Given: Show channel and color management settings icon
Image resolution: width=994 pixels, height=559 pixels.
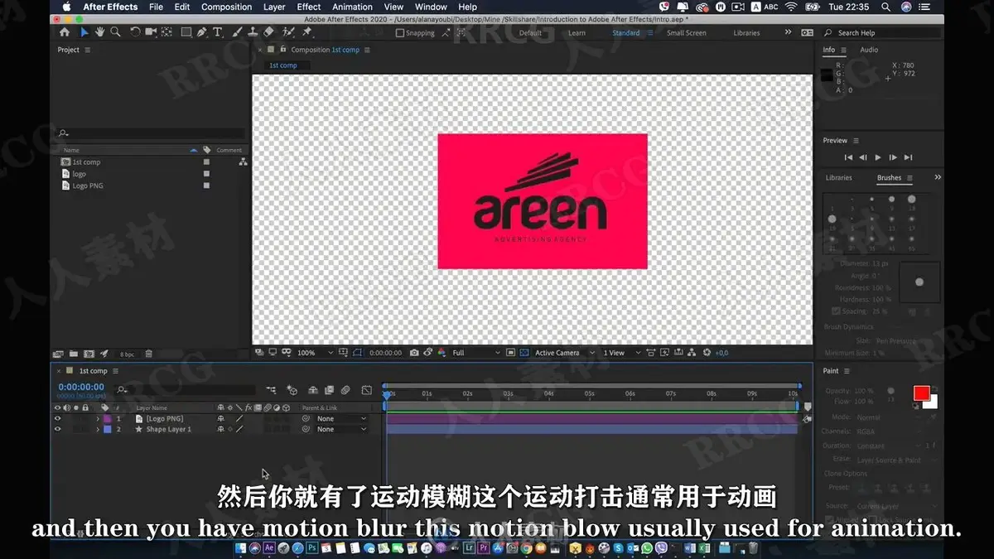Looking at the screenshot, I should pos(441,353).
